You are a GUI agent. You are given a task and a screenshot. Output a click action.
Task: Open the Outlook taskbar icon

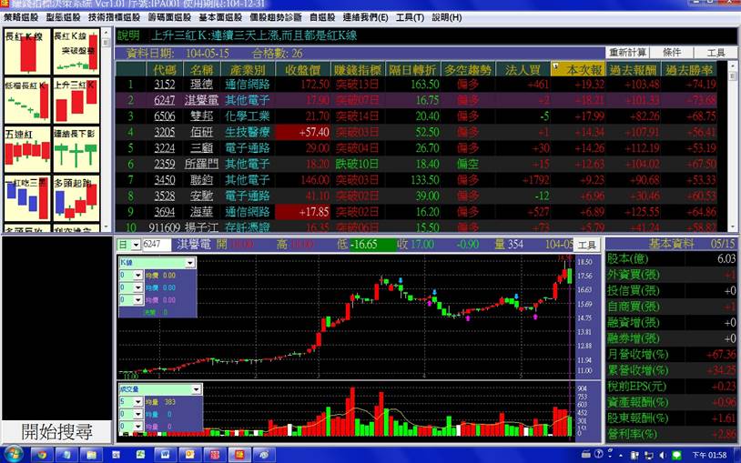pos(189,455)
